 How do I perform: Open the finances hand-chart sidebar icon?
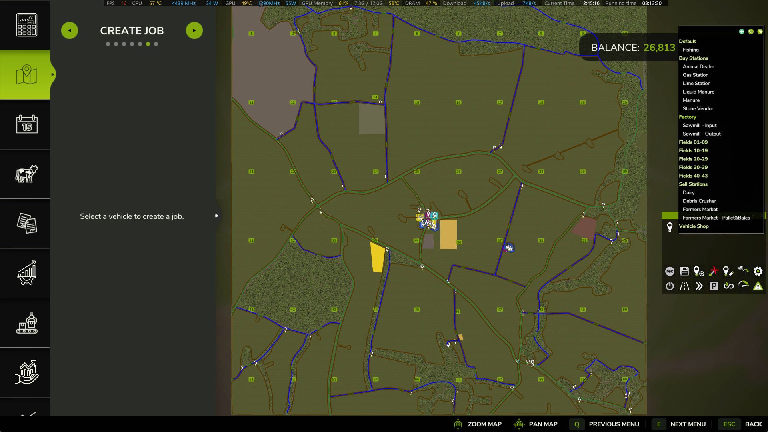(x=26, y=372)
